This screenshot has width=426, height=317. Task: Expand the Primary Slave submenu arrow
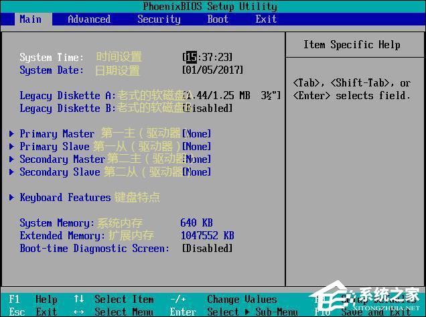12,146
